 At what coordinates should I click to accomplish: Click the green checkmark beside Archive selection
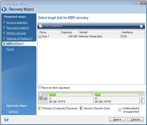coord(4,22)
